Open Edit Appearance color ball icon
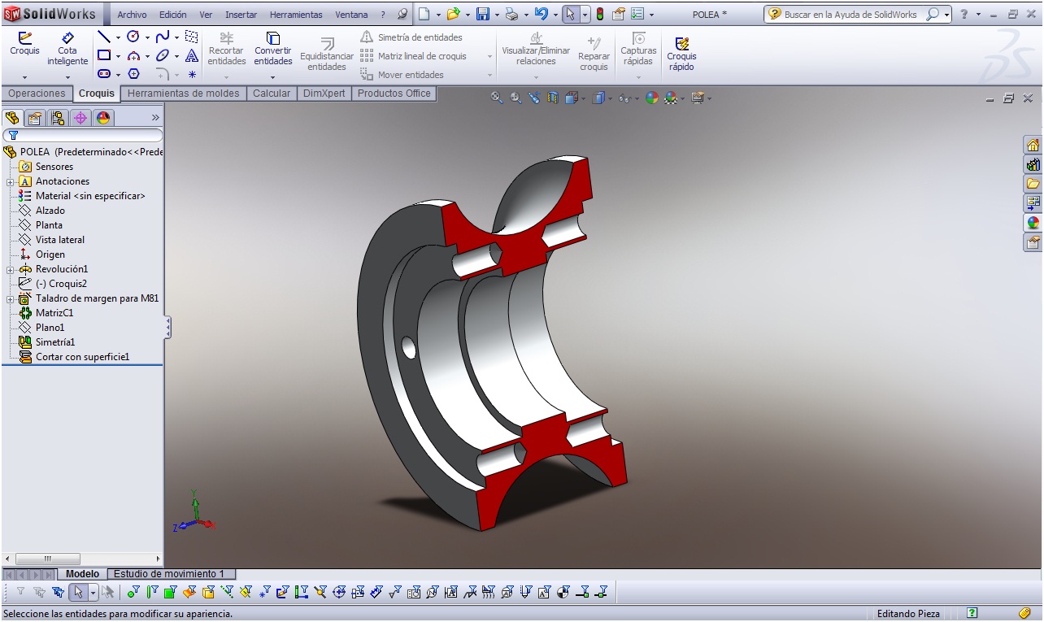The image size is (1044, 622). point(652,98)
